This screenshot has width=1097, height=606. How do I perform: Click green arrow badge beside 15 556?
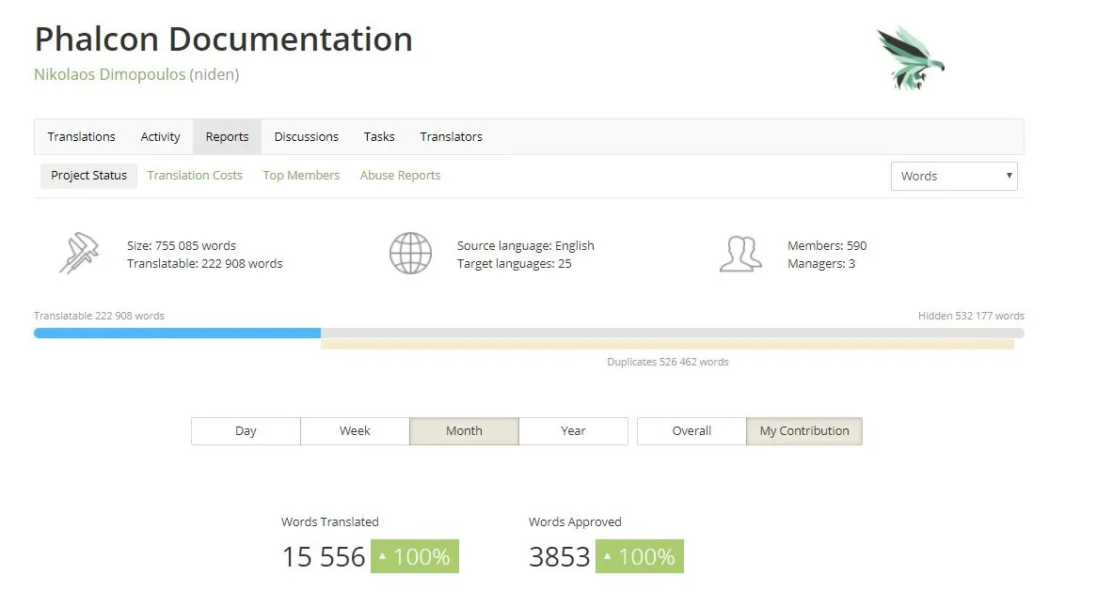[x=415, y=556]
